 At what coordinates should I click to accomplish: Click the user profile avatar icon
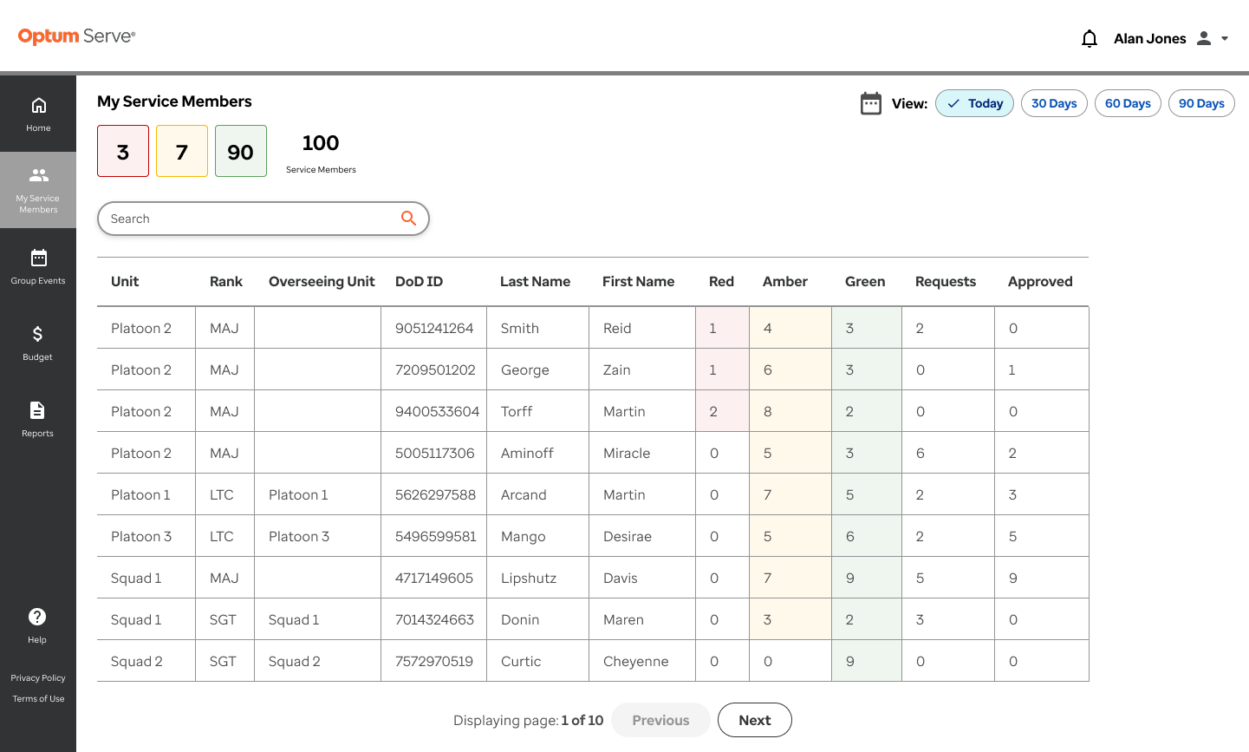[x=1204, y=38]
